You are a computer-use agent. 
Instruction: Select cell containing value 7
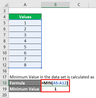point(25,59)
